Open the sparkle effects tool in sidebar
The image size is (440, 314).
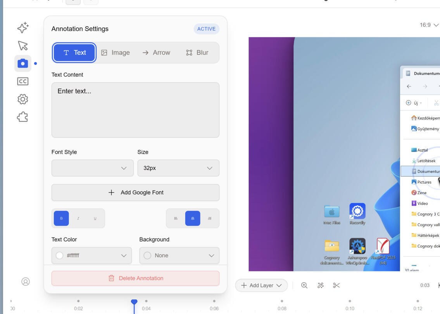(23, 28)
